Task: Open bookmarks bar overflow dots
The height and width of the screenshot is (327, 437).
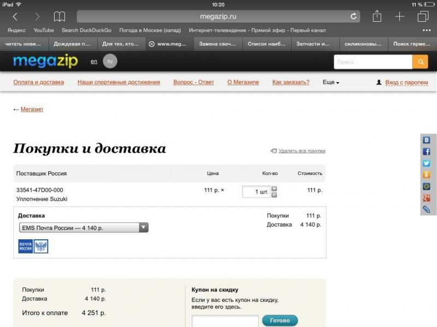Action: (x=427, y=30)
